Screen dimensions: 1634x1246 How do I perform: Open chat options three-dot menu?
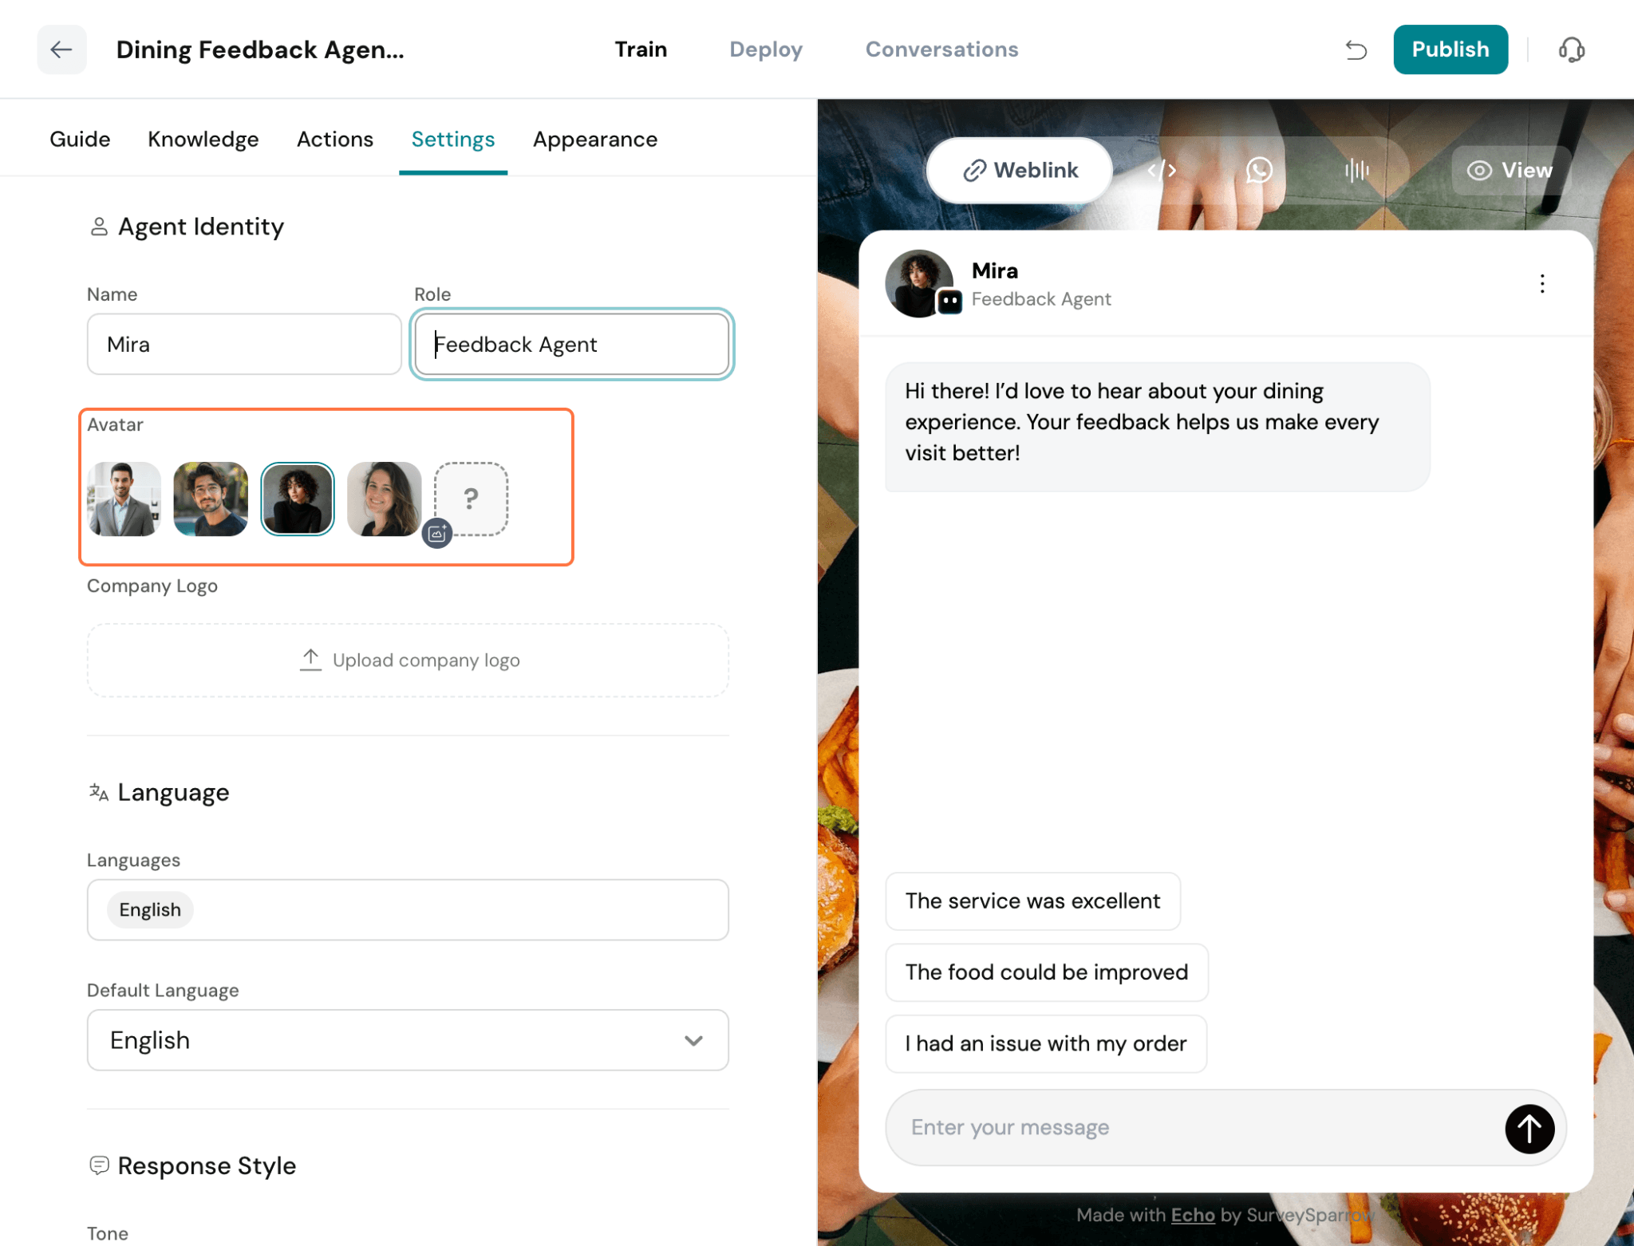1541,284
